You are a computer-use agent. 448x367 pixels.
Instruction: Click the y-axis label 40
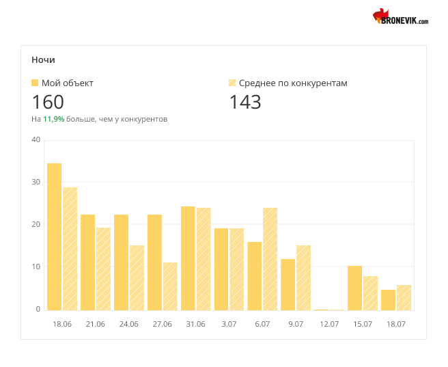tap(36, 140)
